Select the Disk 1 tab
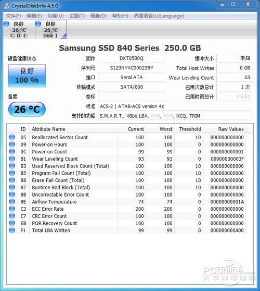Screen dimensions: 260x291 point(51,30)
